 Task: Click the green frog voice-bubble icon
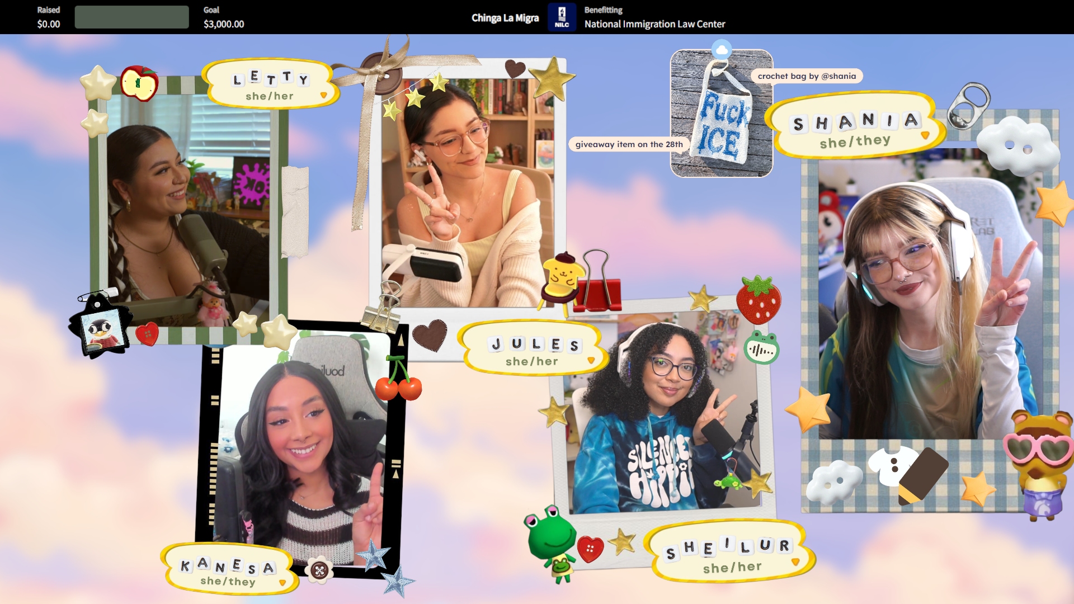click(x=761, y=348)
